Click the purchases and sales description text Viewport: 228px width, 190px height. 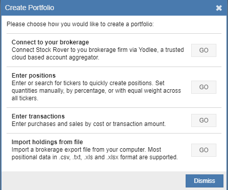[x=89, y=124]
